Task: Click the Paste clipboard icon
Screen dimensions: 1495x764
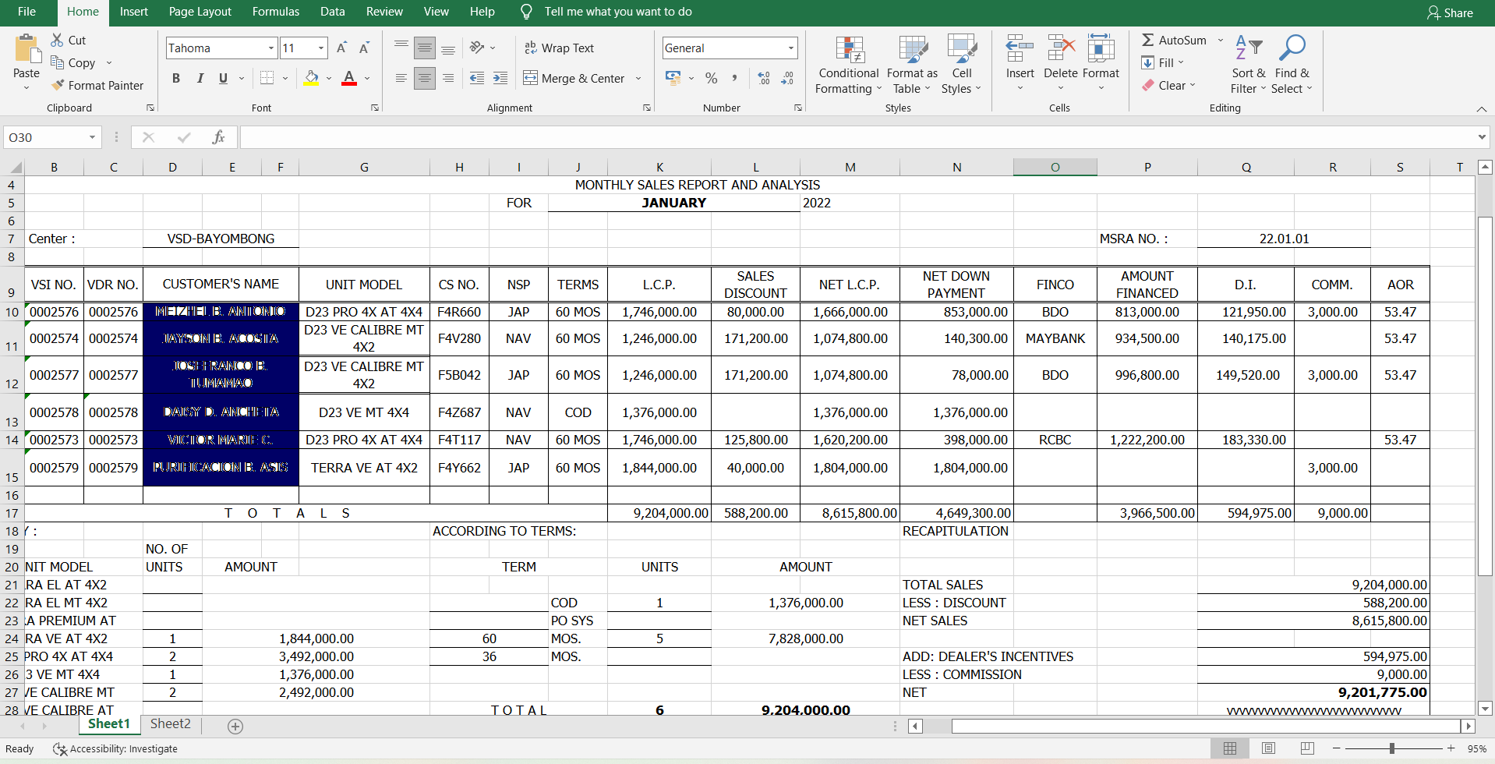Action: [x=27, y=48]
